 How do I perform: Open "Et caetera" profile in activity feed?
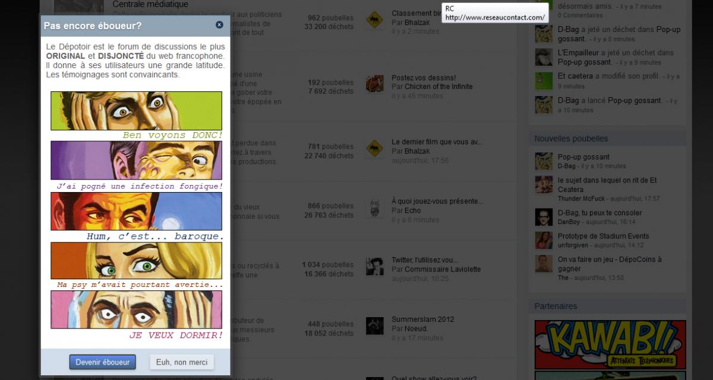tap(575, 76)
